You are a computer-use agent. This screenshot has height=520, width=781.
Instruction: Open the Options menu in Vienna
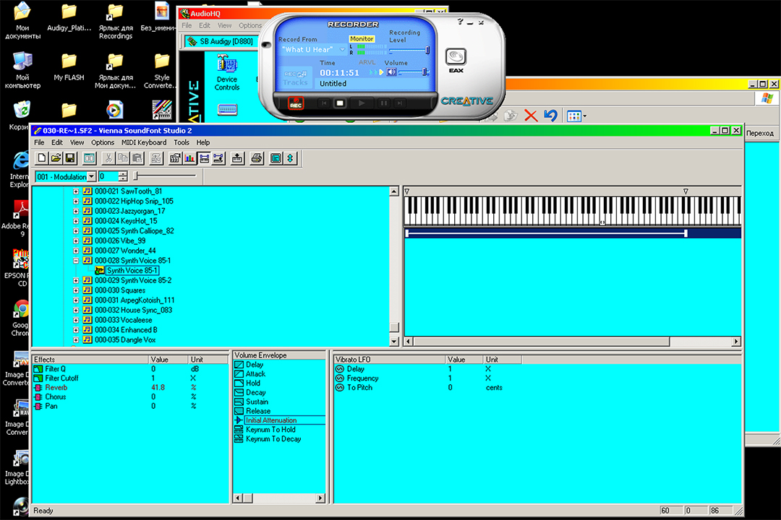103,142
